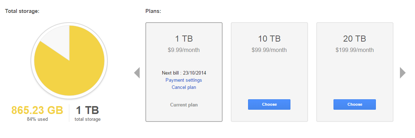Click the 865.23 GB used storage figure
The height and width of the screenshot is (138, 415).
(x=37, y=110)
